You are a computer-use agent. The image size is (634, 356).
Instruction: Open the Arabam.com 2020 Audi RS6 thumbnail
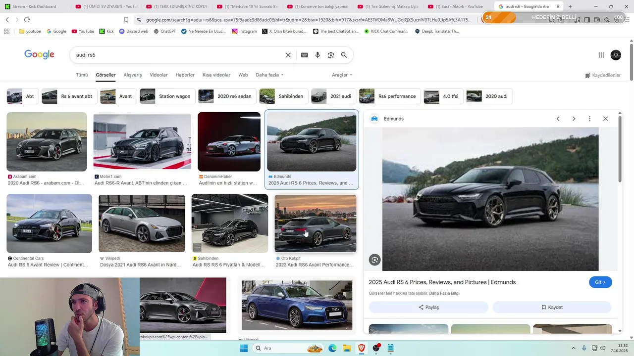point(47,142)
